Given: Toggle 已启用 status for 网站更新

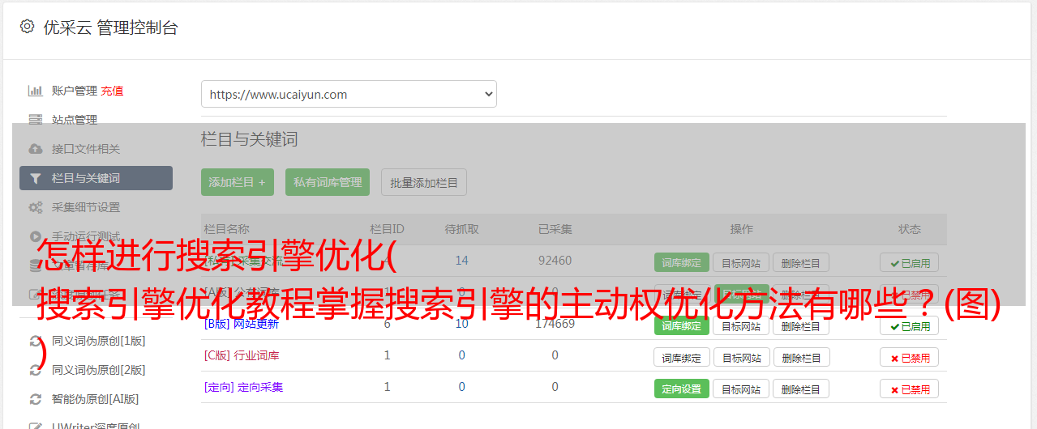Looking at the screenshot, I should click(x=910, y=325).
